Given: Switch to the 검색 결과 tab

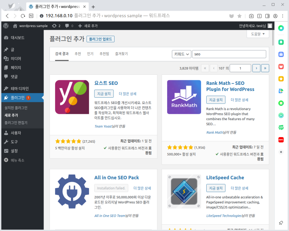Looking at the screenshot, I should pyautogui.click(x=62, y=54).
